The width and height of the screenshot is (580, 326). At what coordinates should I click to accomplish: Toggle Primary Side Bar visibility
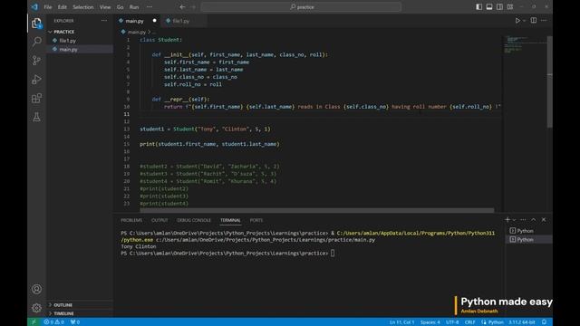point(479,6)
